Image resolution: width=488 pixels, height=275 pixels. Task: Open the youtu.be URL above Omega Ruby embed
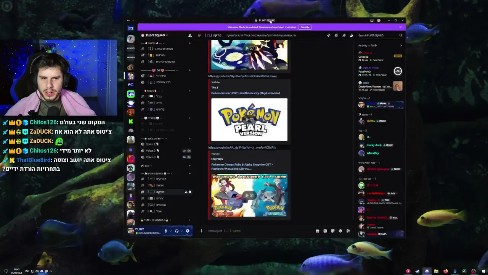point(242,148)
